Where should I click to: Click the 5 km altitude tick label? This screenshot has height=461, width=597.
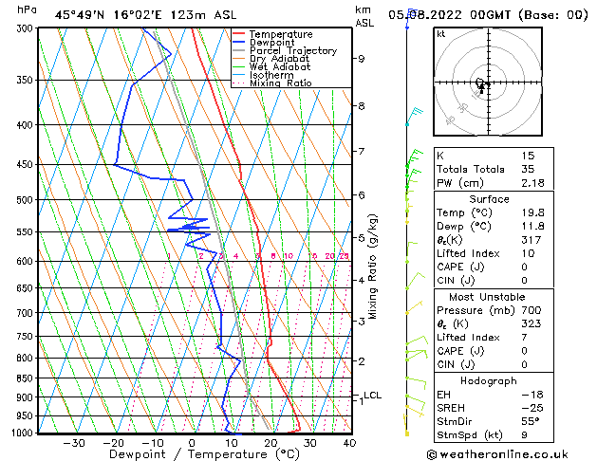pyautogui.click(x=361, y=238)
